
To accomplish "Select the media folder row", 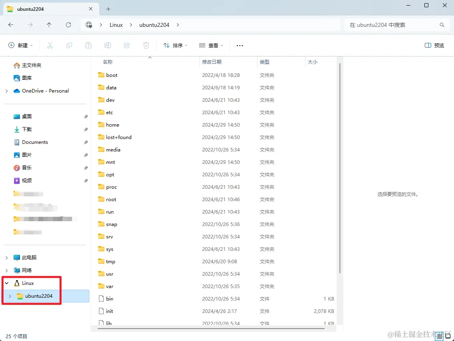I will 216,150.
